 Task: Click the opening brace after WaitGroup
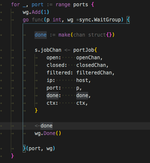pyautogui.click(x=128, y=20)
